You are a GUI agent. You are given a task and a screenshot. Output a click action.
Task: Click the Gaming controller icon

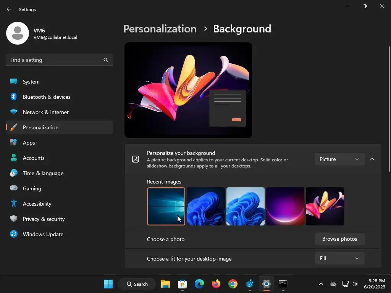tap(14, 188)
